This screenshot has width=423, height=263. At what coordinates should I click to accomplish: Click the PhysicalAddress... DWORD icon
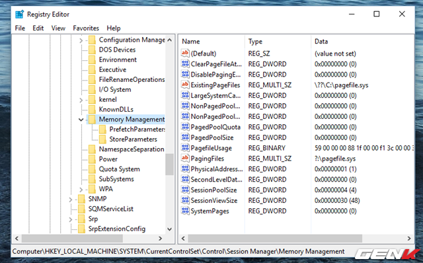[x=185, y=169]
